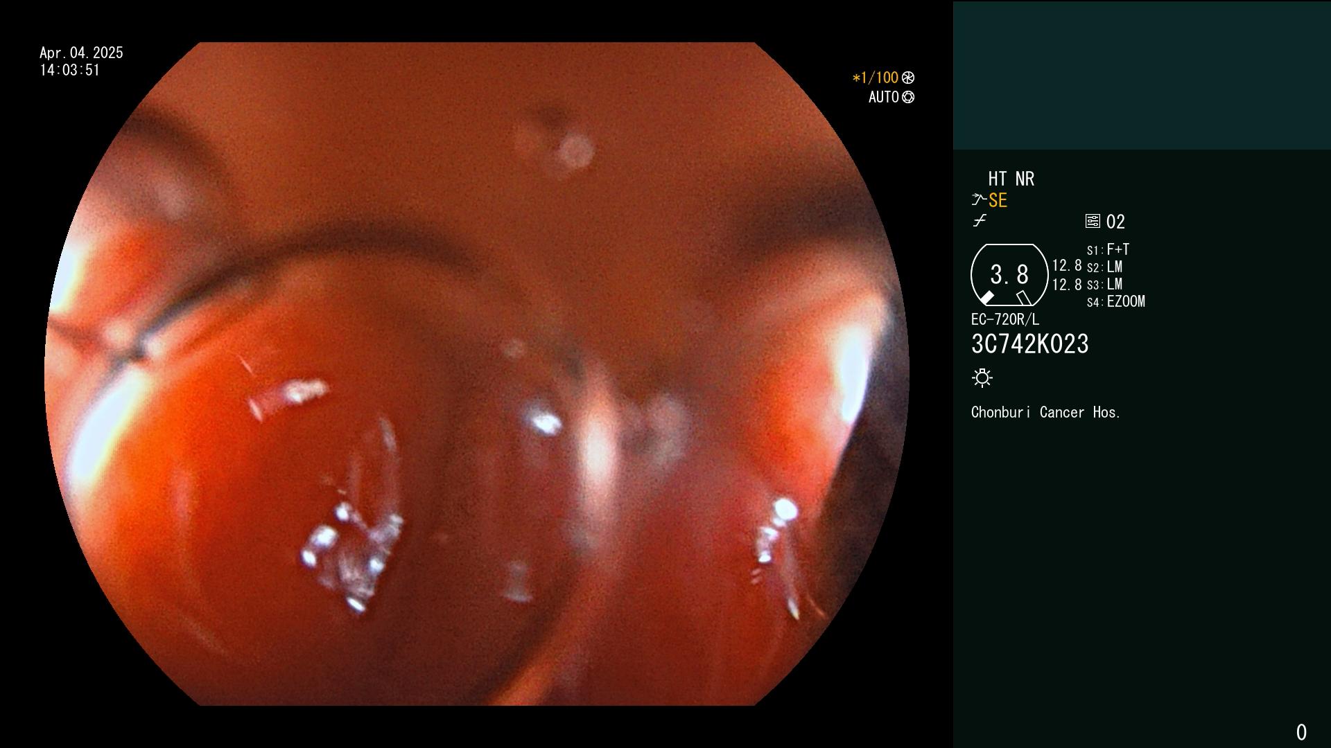The width and height of the screenshot is (1331, 748).
Task: Click the filled channel marker in scope diagram
Action: [986, 298]
